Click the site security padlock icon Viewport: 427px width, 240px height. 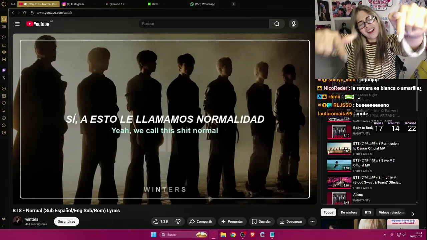tap(32, 13)
